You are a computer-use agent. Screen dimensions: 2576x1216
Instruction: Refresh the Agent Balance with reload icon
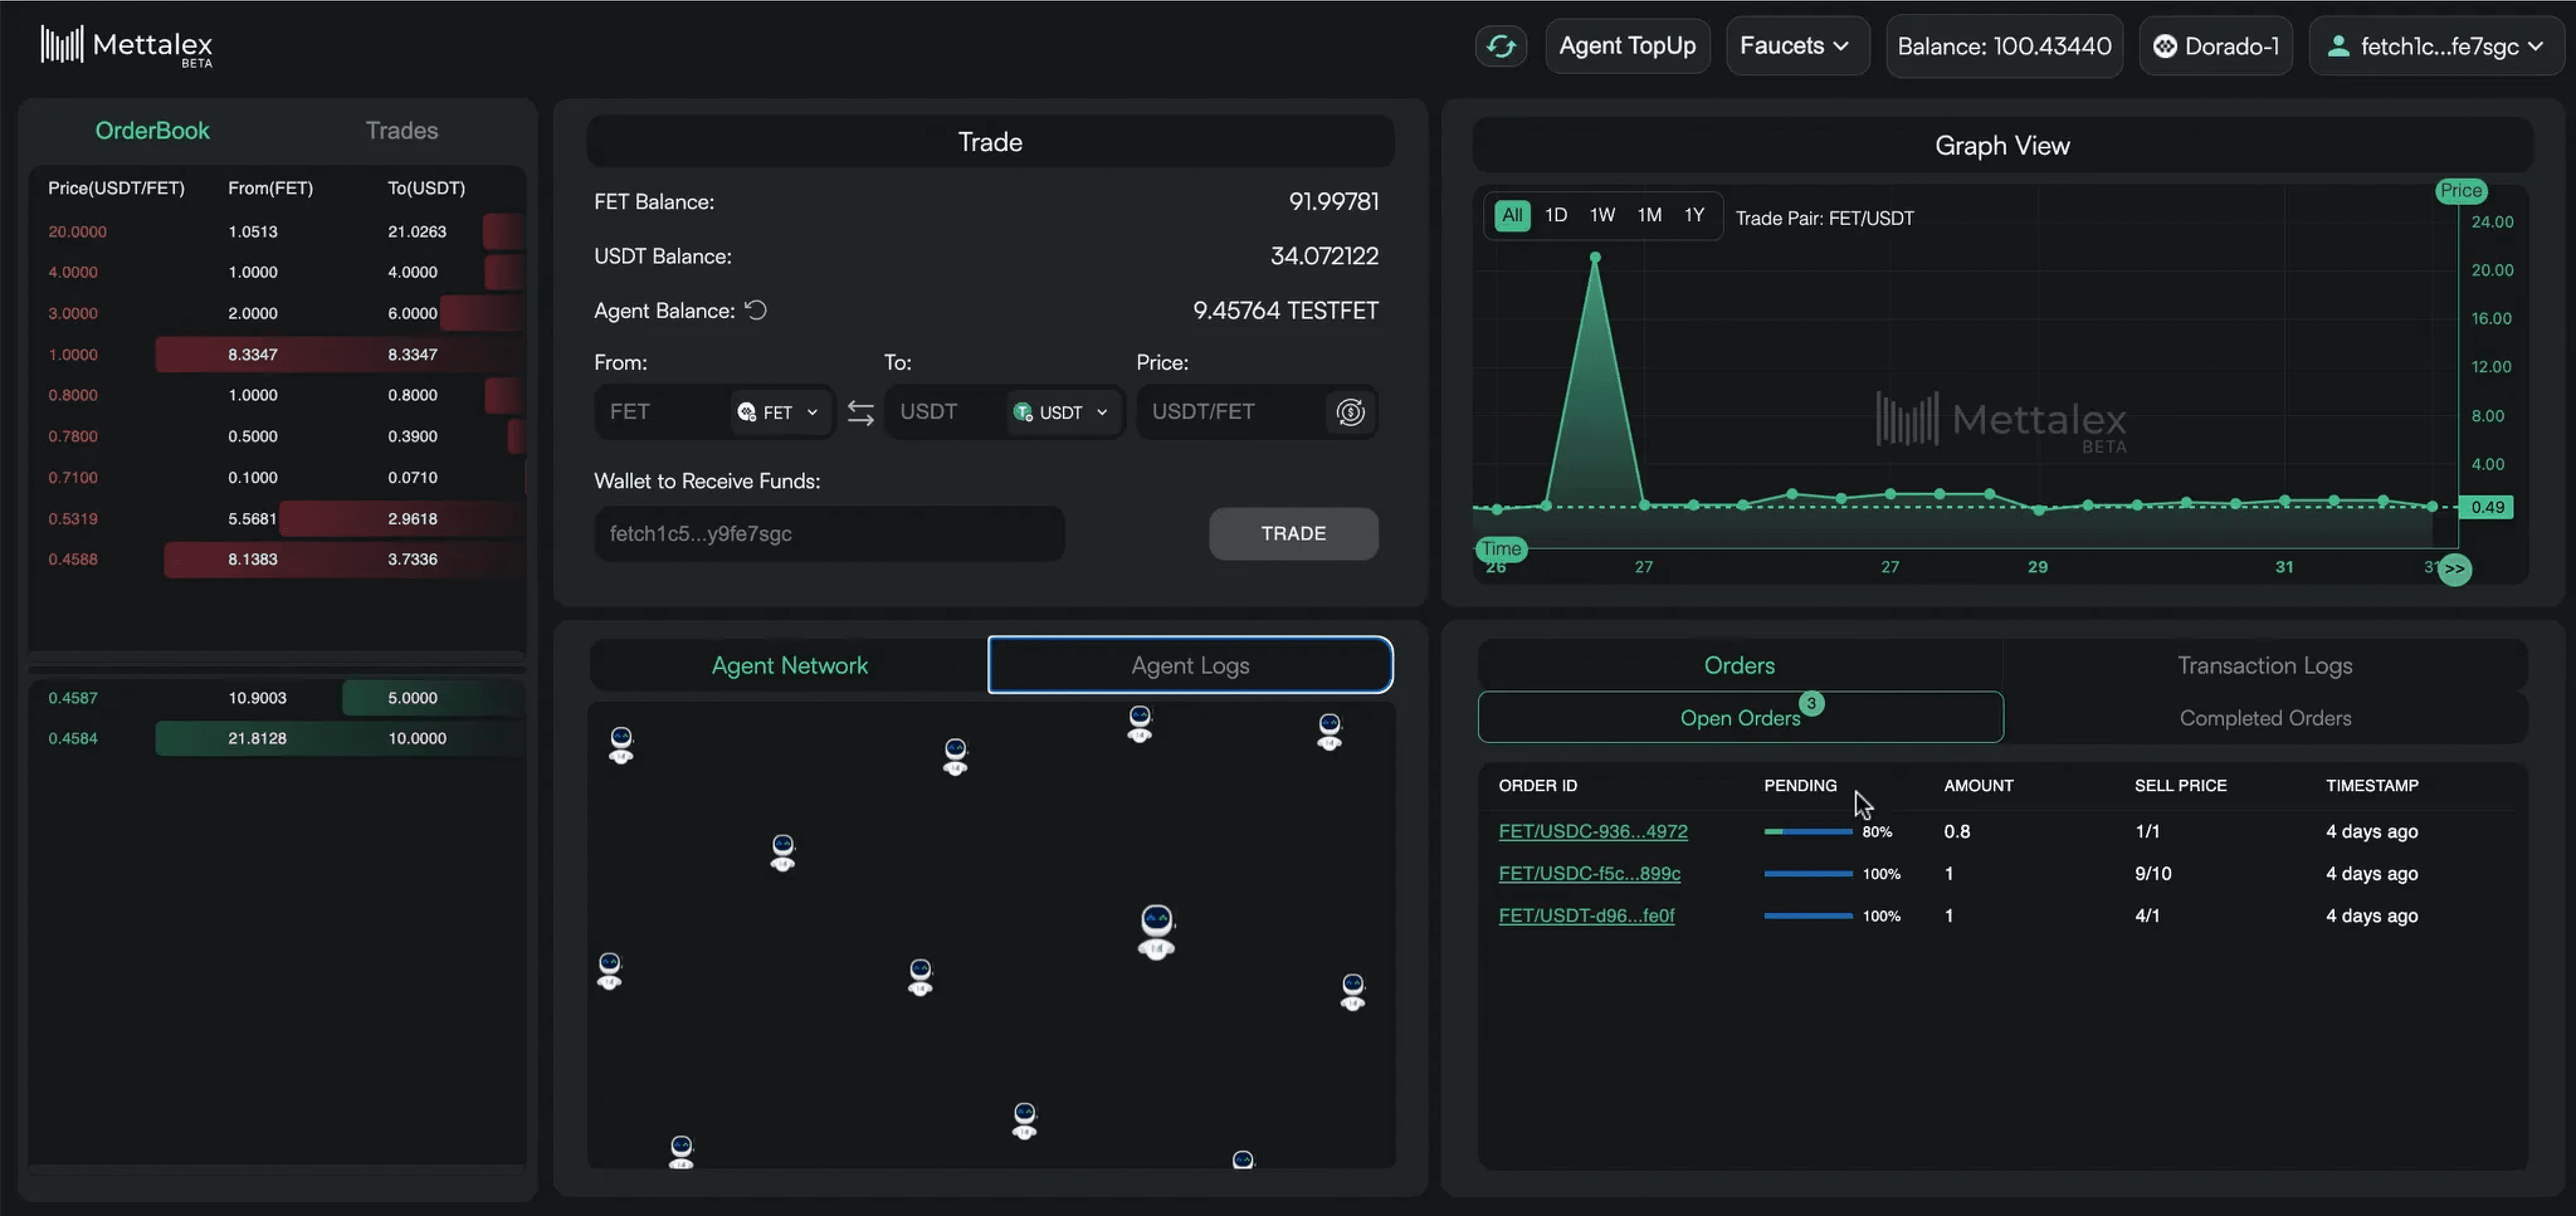pos(756,310)
